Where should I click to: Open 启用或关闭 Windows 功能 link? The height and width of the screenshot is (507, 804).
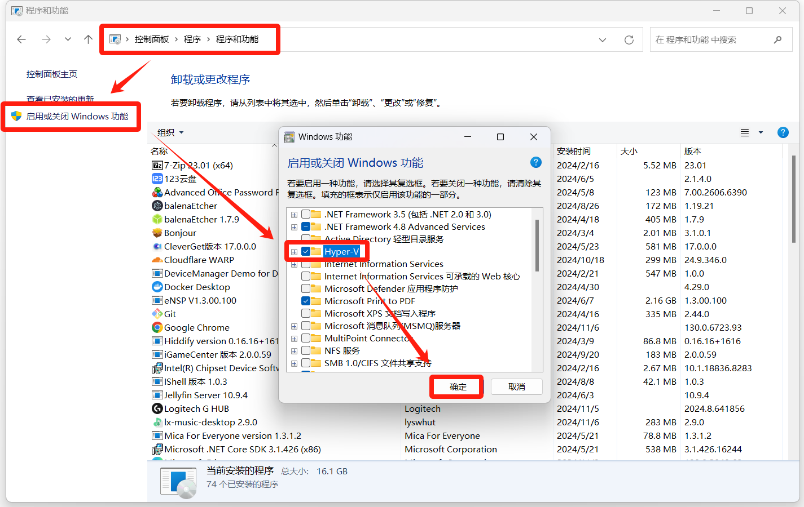[x=77, y=117]
